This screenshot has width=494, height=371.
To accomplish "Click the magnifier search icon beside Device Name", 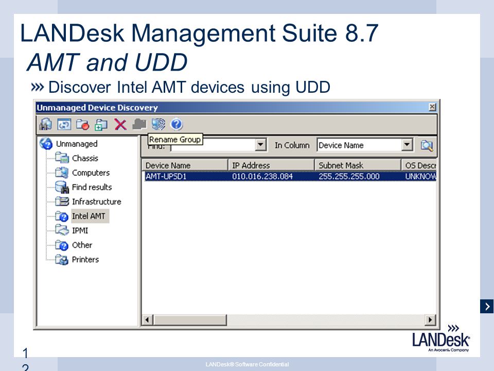I will point(427,145).
